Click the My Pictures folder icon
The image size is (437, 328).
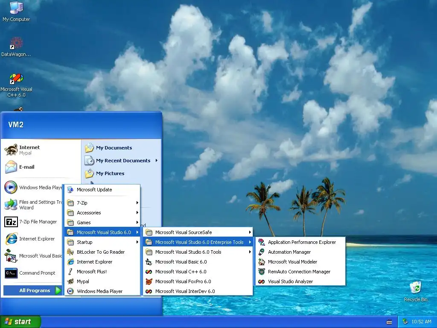coord(89,173)
